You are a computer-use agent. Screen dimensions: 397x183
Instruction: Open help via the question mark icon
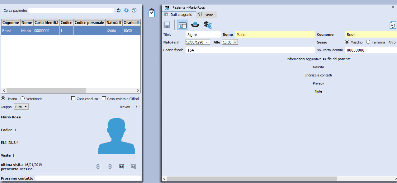tap(134, 10)
